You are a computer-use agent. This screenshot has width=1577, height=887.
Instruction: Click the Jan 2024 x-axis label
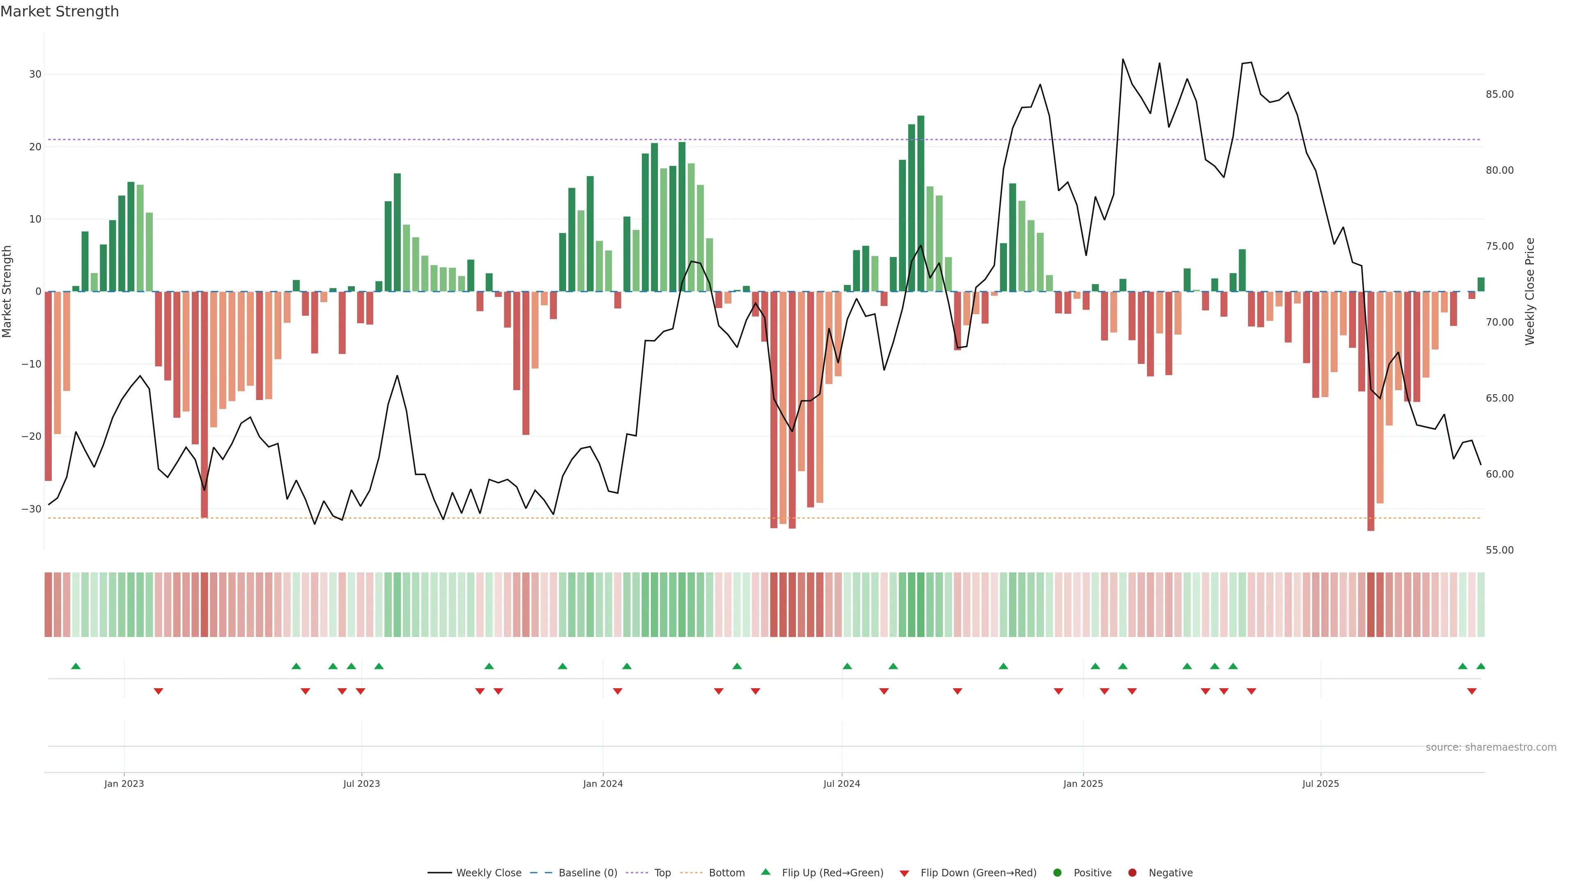602,784
